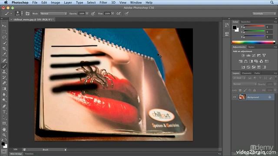Select the Eyedropper tool
Viewport: 278px width, 156px height.
click(x=4, y=54)
